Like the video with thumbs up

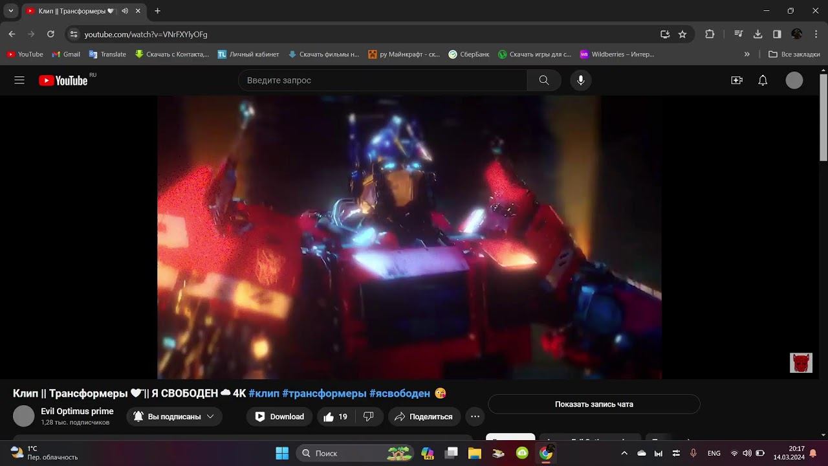click(336, 417)
